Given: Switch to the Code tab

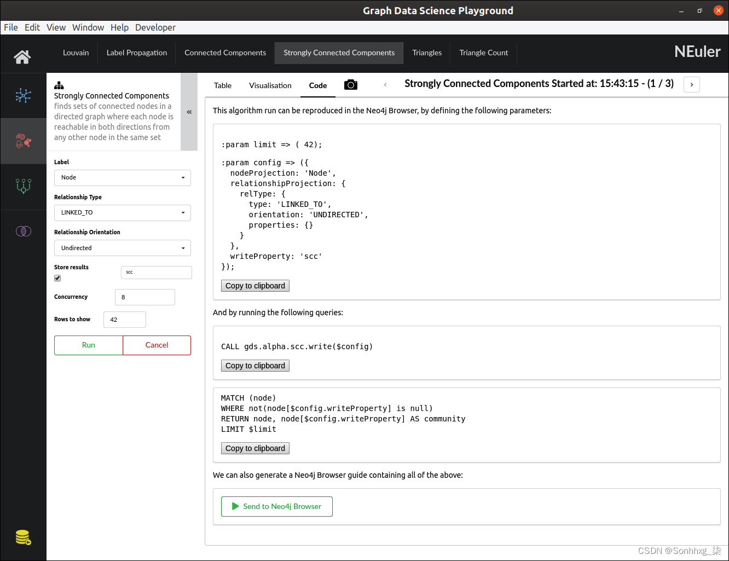Looking at the screenshot, I should tap(318, 85).
